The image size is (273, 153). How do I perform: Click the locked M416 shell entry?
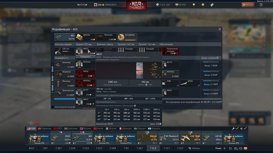[x=85, y=74]
